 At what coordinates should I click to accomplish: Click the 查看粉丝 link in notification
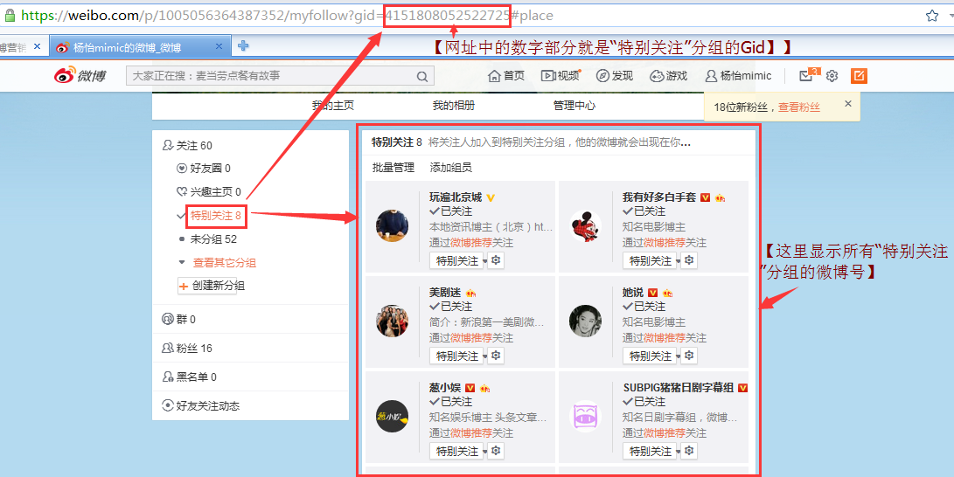(x=799, y=107)
